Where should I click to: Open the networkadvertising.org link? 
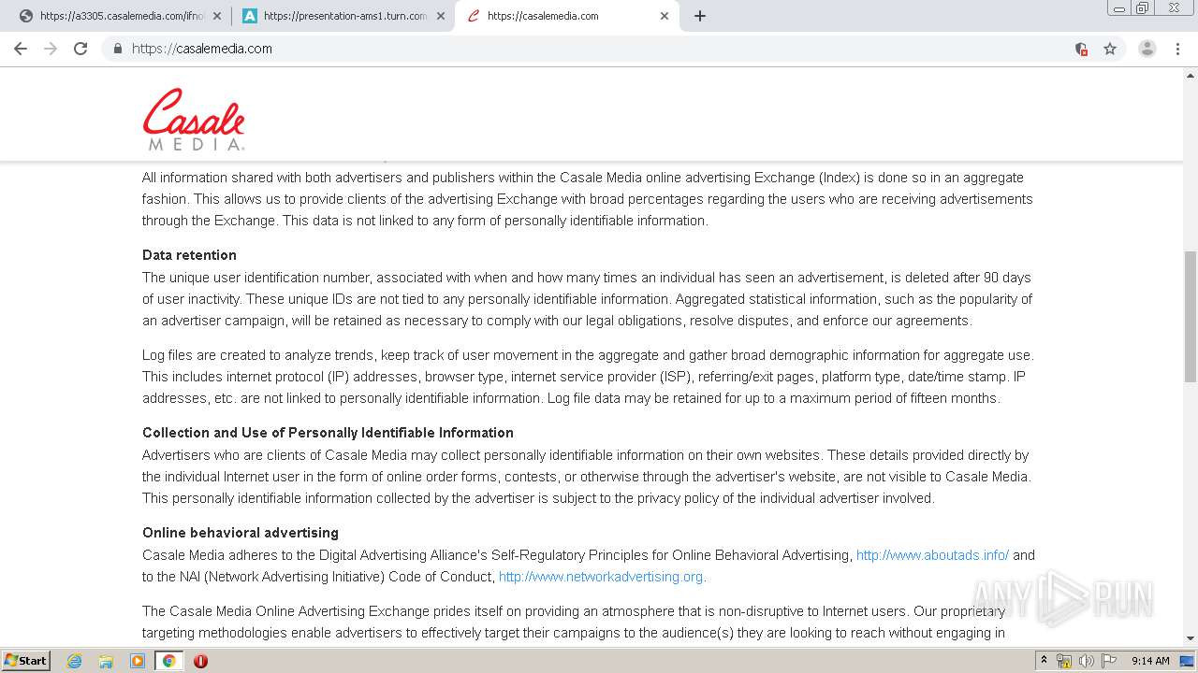[601, 577]
